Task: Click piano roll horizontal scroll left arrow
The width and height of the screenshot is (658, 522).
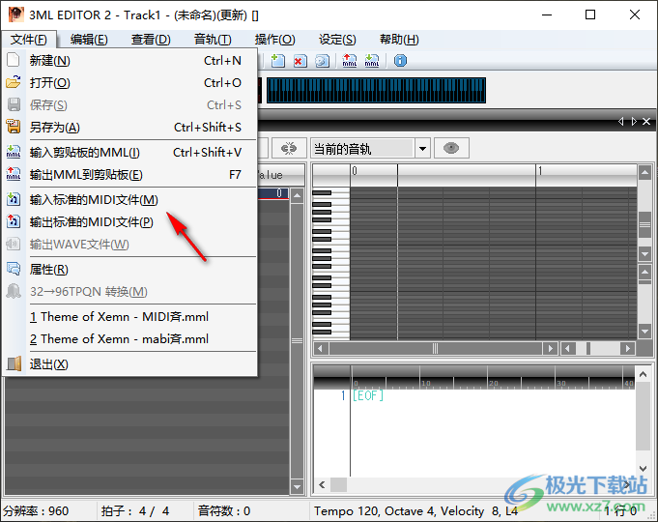Action: pos(321,349)
